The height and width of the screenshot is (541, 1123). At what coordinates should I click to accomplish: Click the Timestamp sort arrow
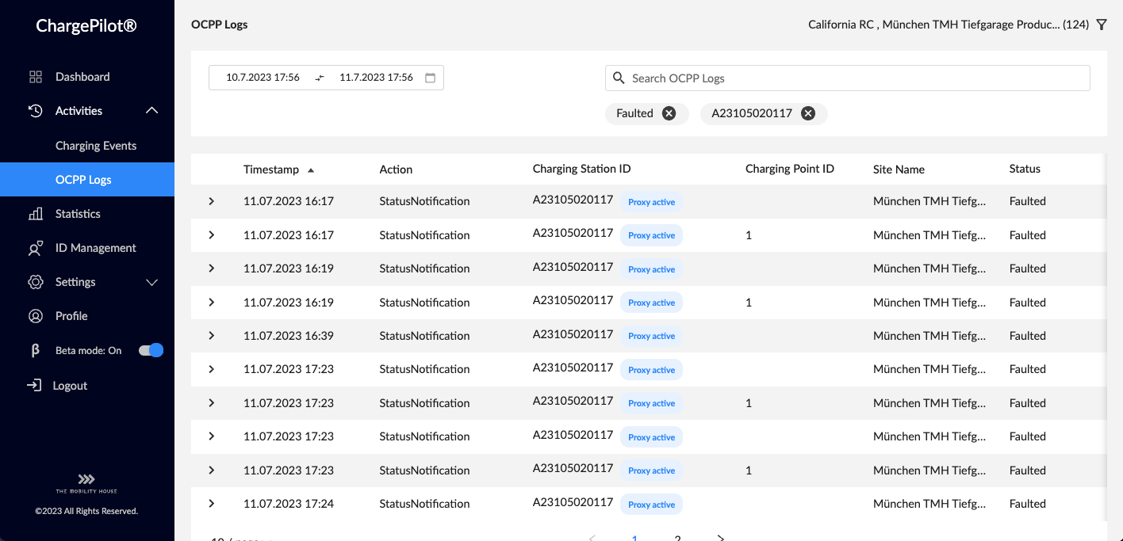point(311,170)
